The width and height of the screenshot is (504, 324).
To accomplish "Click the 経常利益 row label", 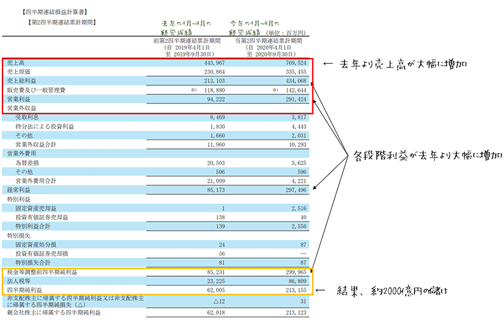I will tap(19, 190).
